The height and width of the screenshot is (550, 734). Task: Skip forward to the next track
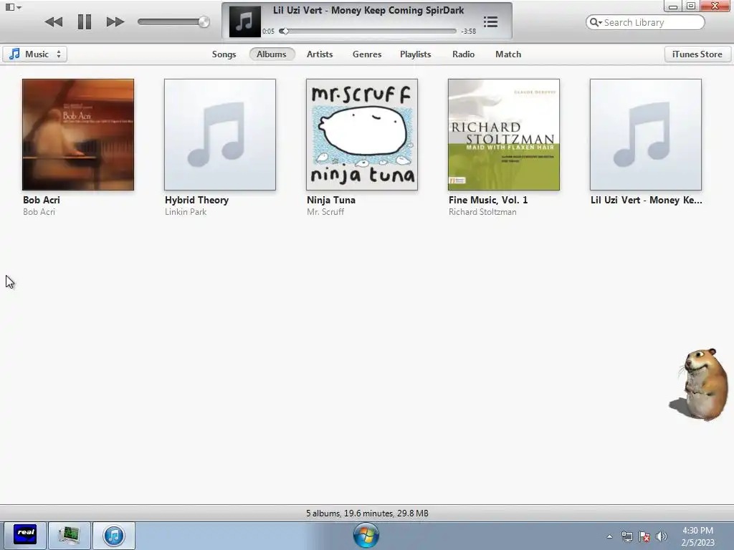pos(115,22)
